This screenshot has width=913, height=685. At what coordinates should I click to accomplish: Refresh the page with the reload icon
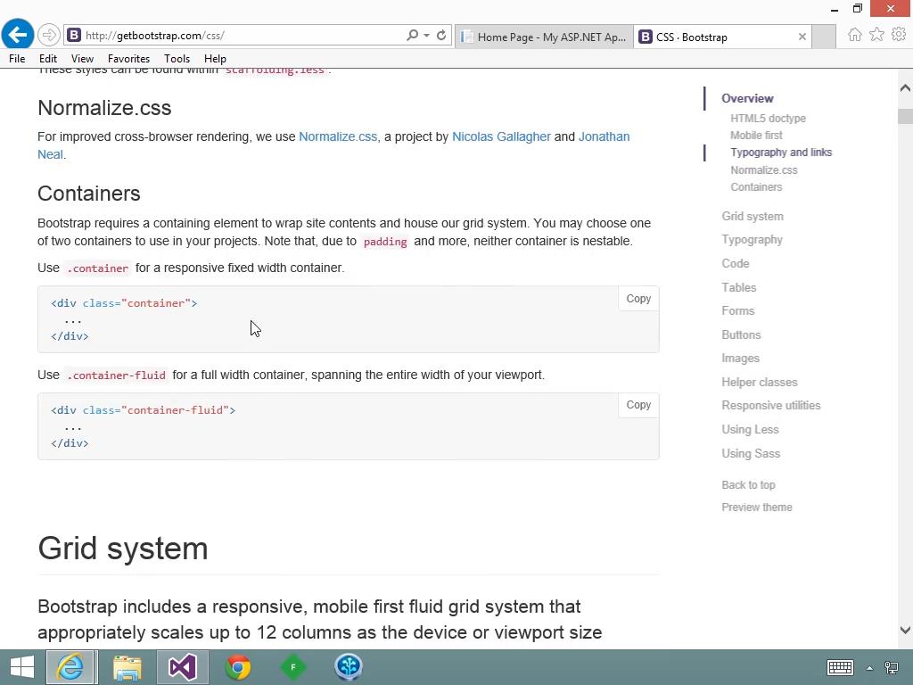pyautogui.click(x=441, y=35)
